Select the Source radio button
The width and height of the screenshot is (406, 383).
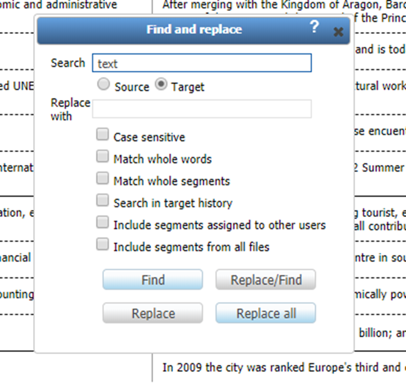(x=104, y=84)
